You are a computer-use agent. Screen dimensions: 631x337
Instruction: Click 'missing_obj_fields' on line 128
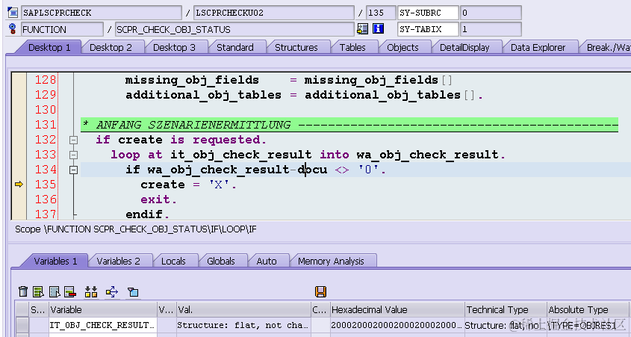tap(192, 80)
